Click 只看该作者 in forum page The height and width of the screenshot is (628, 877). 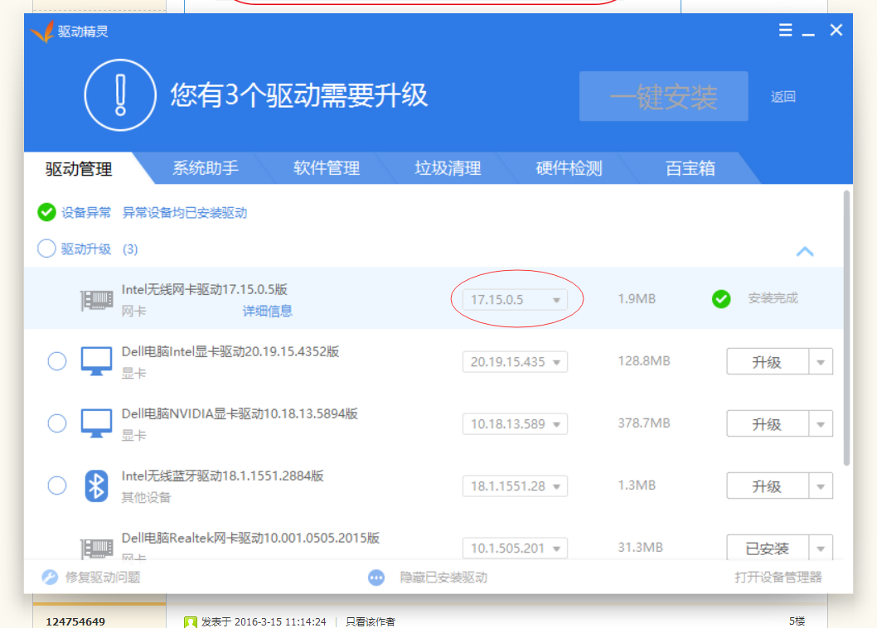(x=371, y=621)
